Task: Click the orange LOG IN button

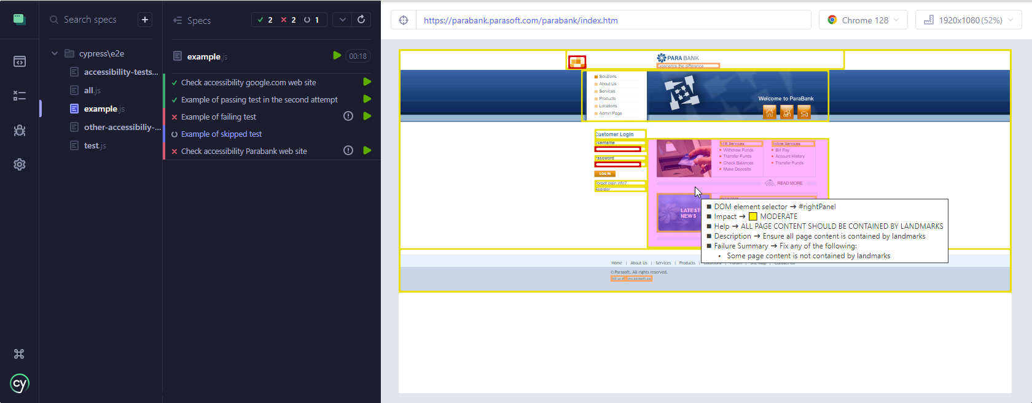Action: pyautogui.click(x=605, y=174)
